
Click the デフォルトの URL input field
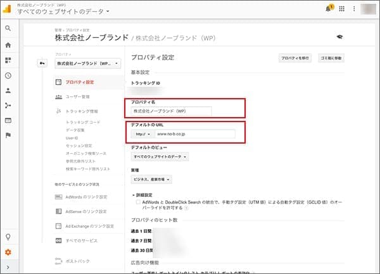point(195,134)
